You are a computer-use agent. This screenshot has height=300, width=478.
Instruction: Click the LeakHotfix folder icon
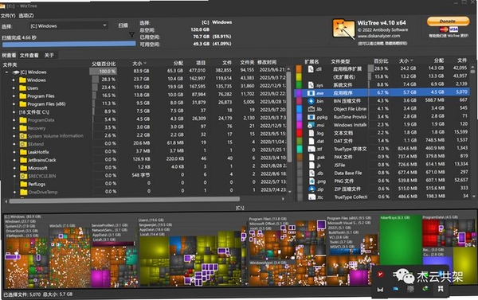(x=23, y=152)
